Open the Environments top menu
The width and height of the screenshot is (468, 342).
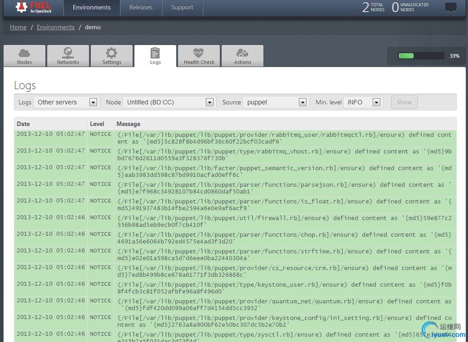(x=92, y=8)
